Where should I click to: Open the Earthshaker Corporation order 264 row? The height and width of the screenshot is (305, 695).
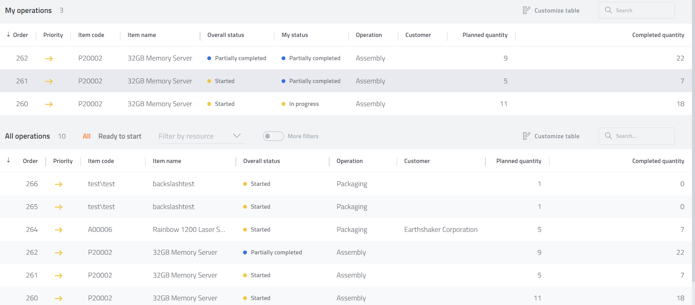[440, 230]
